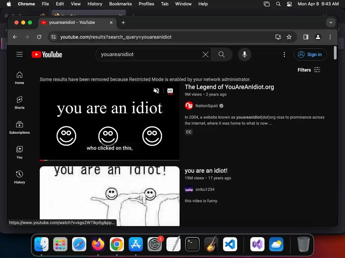This screenshot has height=258, width=345.
Task: Go to the YouTube logo home link
Action: tap(47, 54)
